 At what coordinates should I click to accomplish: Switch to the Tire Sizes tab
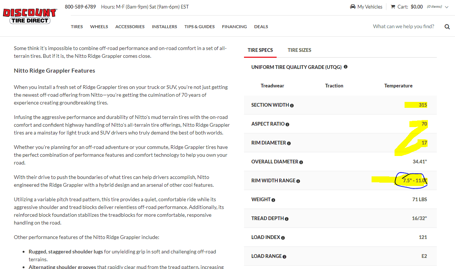click(300, 50)
